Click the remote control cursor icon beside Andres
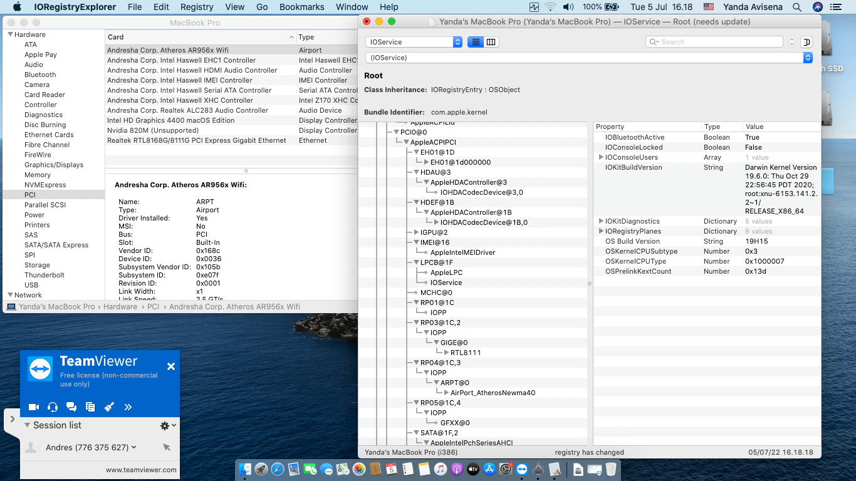The height and width of the screenshot is (481, 856). tap(166, 447)
